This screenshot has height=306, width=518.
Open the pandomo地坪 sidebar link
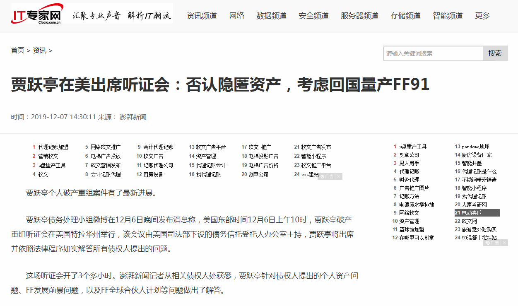[x=475, y=147]
